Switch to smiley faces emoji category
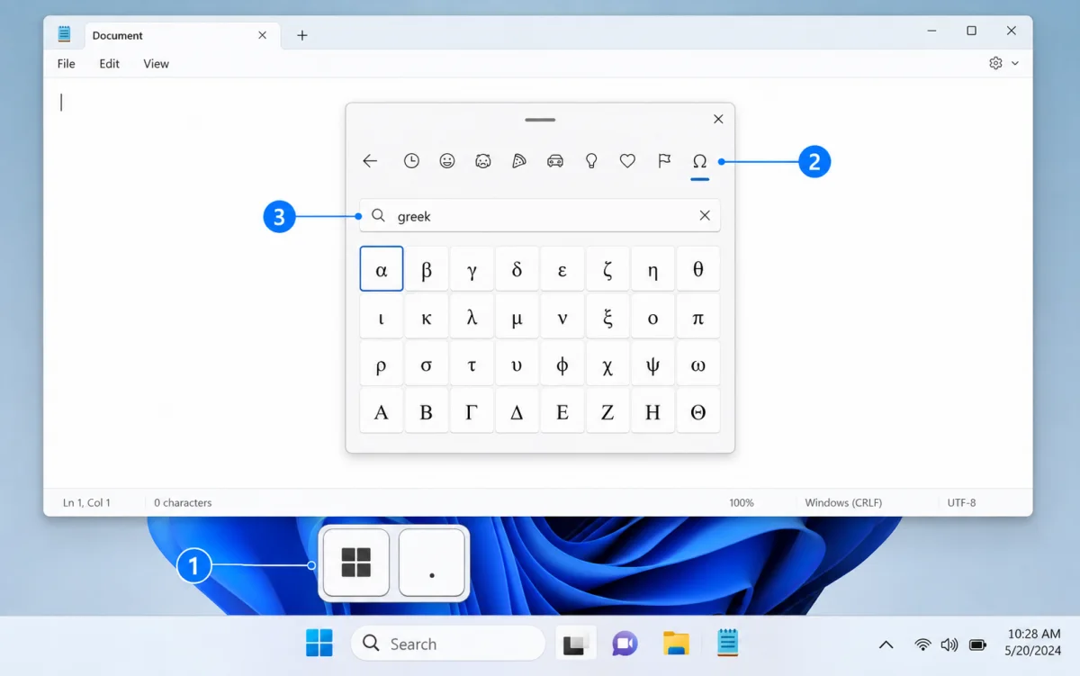The height and width of the screenshot is (676, 1080). point(447,161)
